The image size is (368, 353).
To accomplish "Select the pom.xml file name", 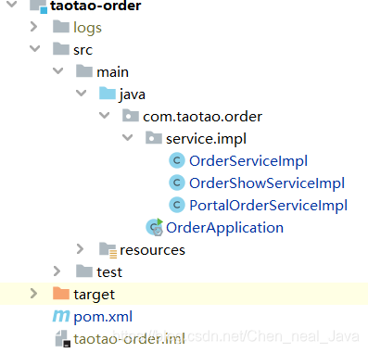I will click(103, 317).
